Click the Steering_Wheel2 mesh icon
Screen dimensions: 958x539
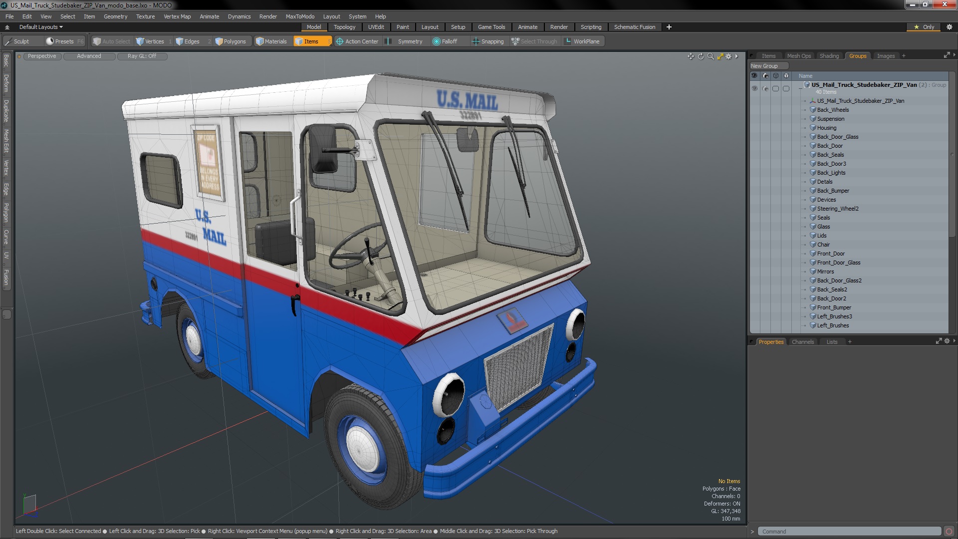click(813, 209)
